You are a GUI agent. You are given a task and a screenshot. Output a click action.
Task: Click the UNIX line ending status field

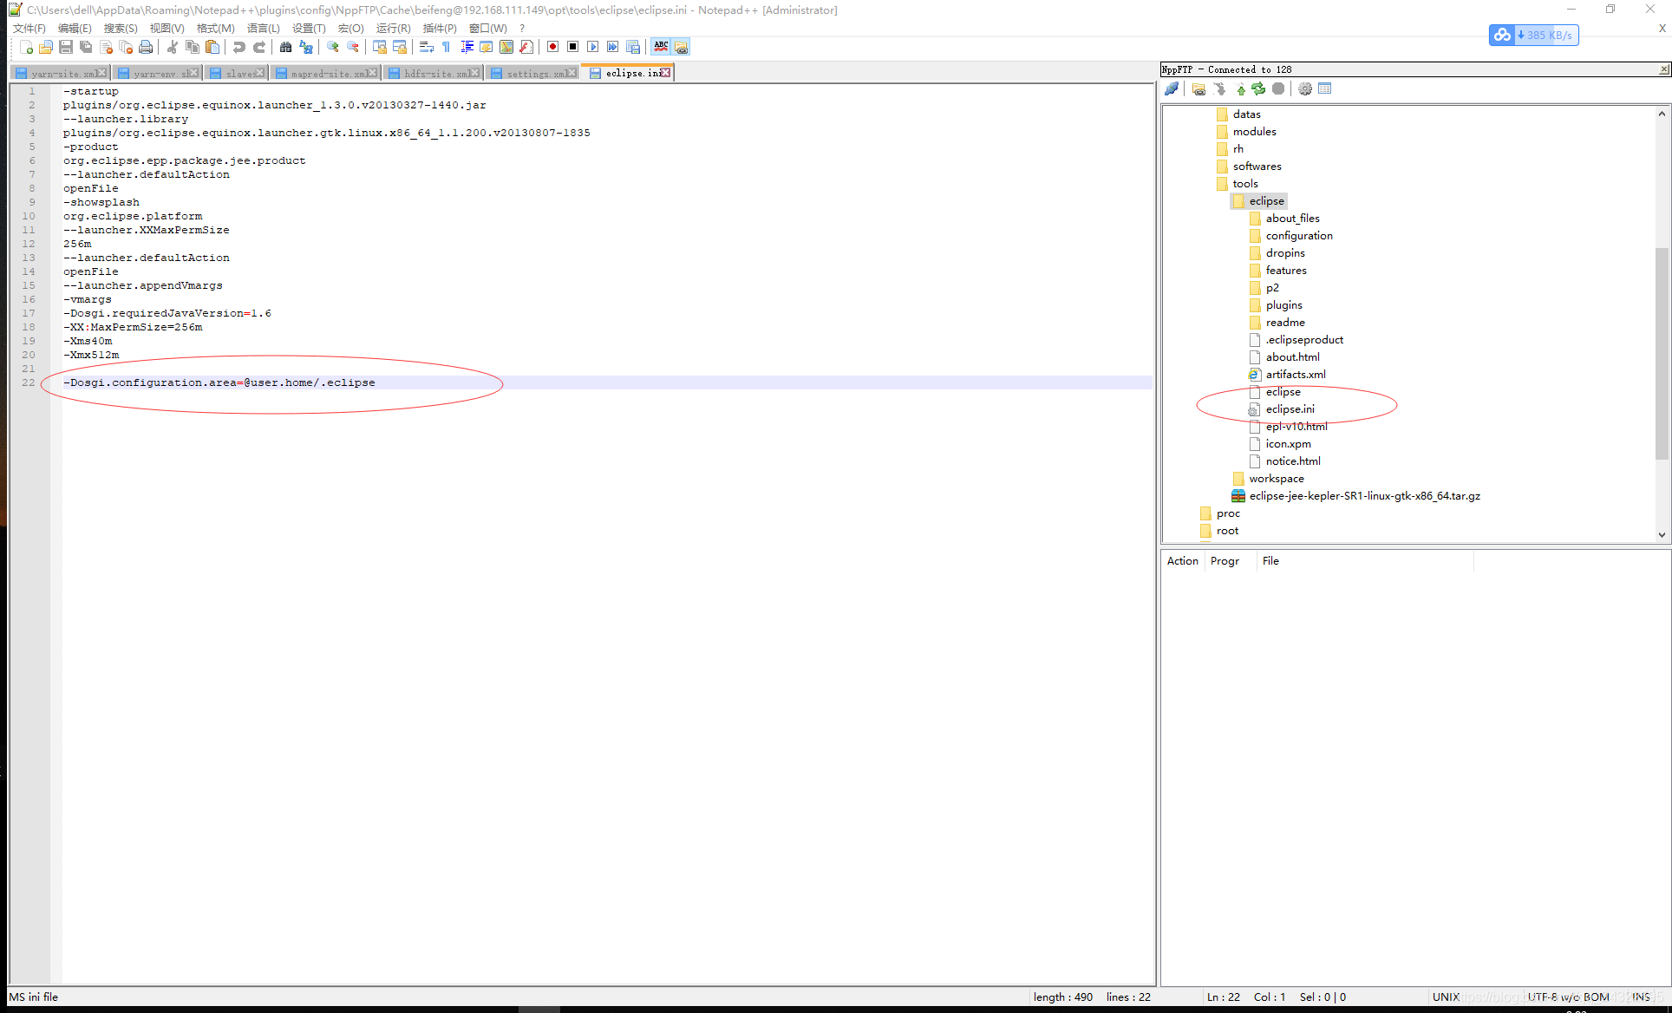tap(1446, 997)
